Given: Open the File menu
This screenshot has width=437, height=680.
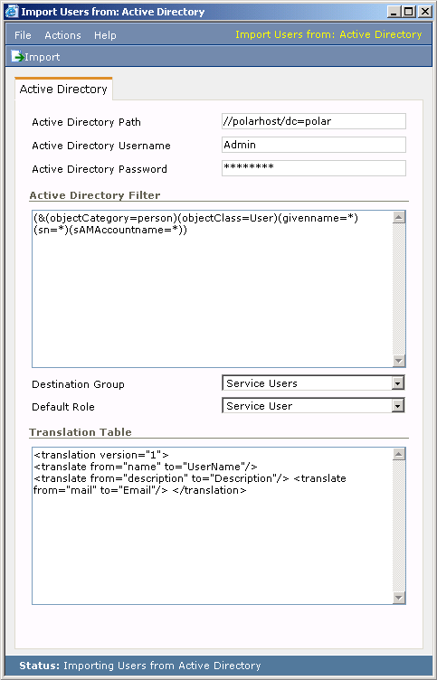Looking at the screenshot, I should 23,35.
